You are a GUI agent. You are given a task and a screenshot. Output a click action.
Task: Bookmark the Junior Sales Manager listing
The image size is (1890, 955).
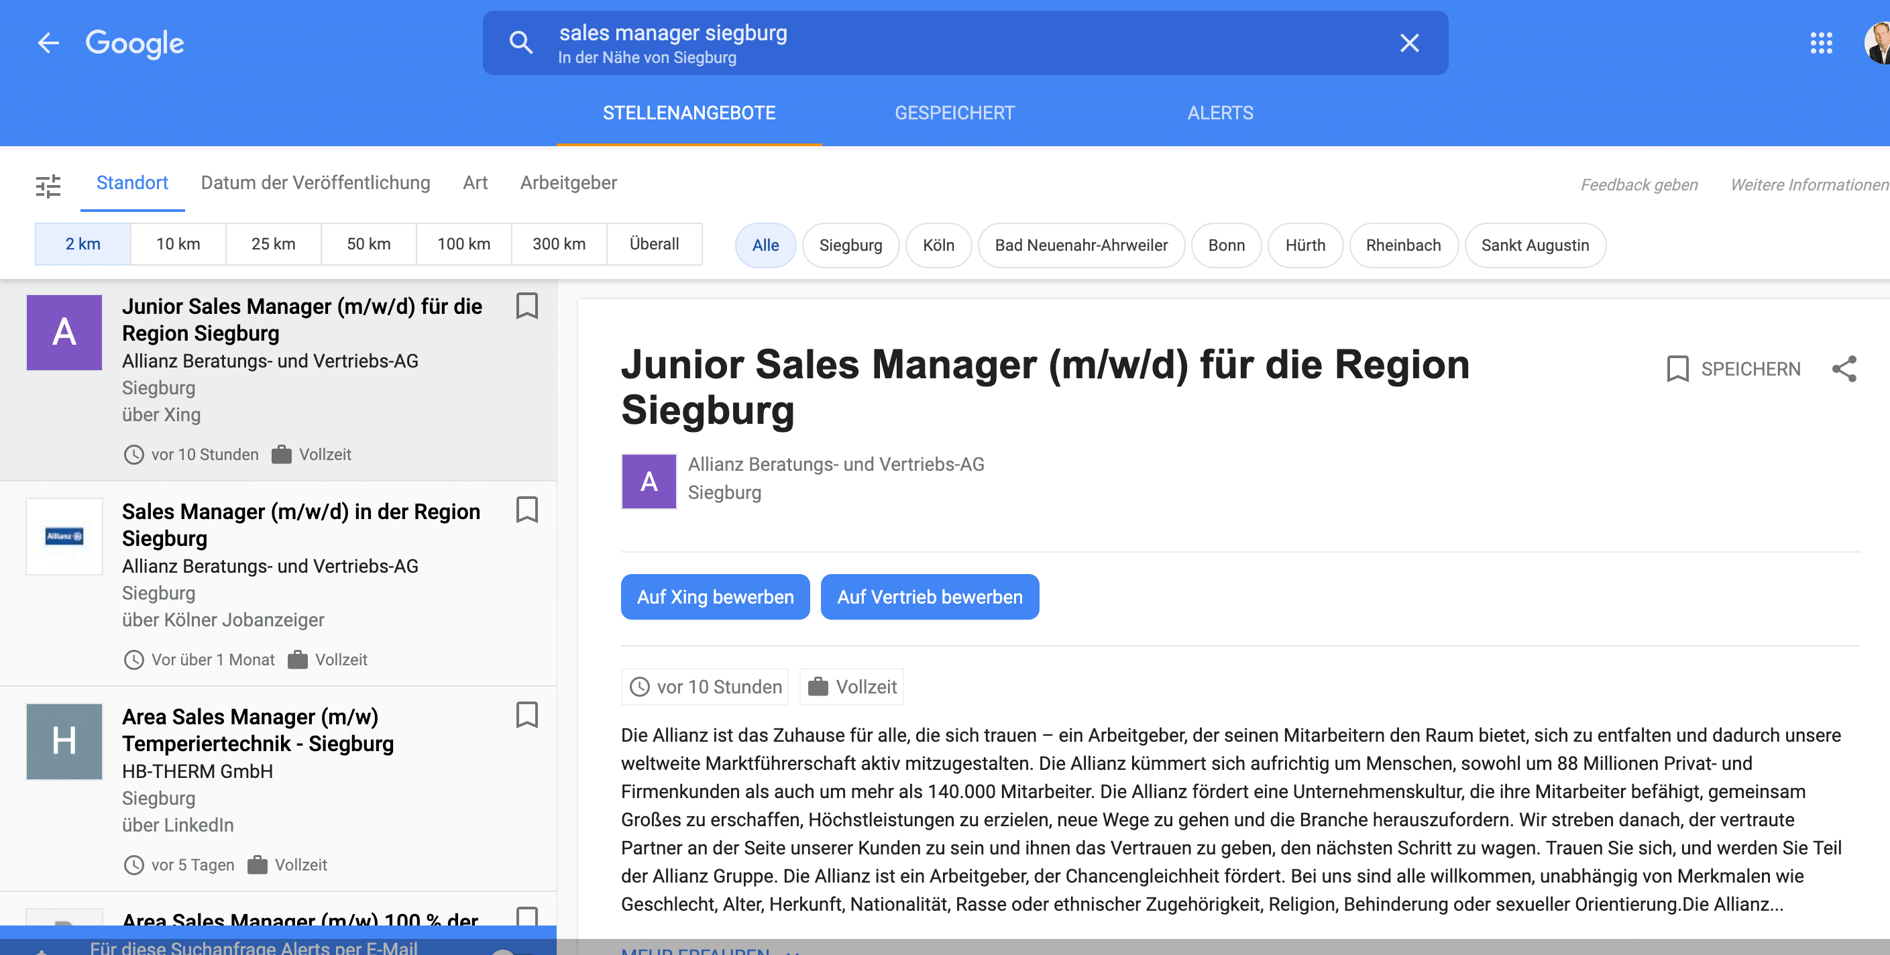(x=526, y=305)
